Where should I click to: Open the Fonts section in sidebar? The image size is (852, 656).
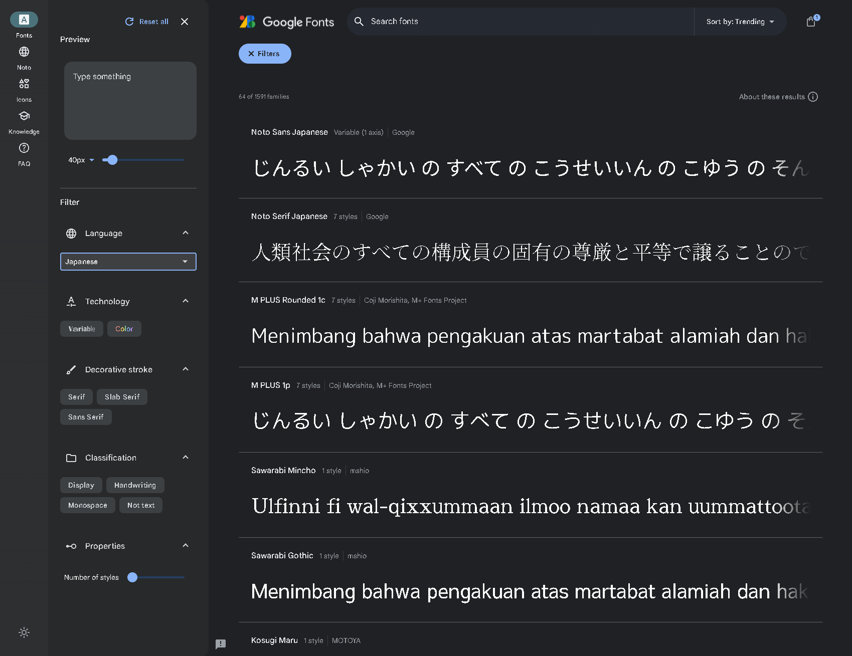(24, 25)
